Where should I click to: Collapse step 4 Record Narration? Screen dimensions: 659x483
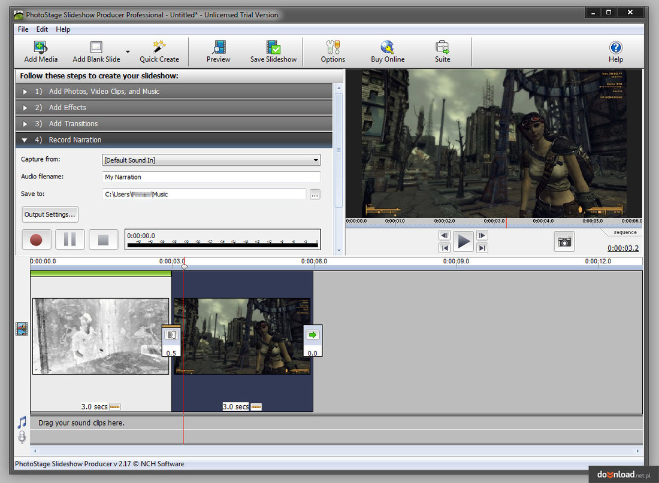(x=174, y=140)
